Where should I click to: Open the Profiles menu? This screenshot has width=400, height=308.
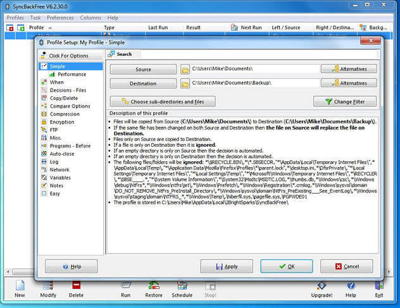(15, 18)
